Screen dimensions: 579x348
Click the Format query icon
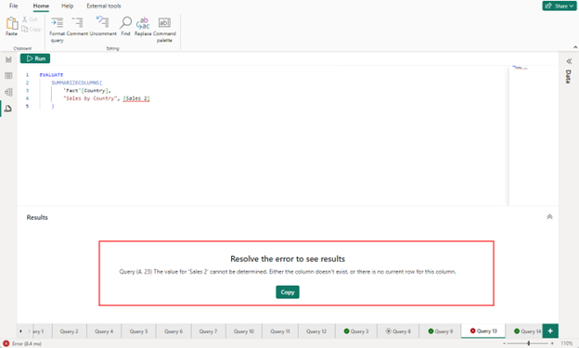click(57, 22)
